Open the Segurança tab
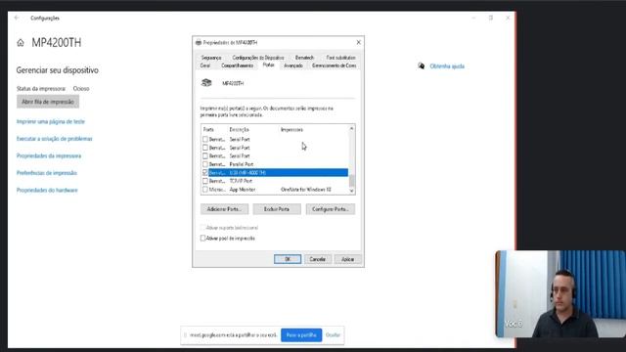 point(211,58)
